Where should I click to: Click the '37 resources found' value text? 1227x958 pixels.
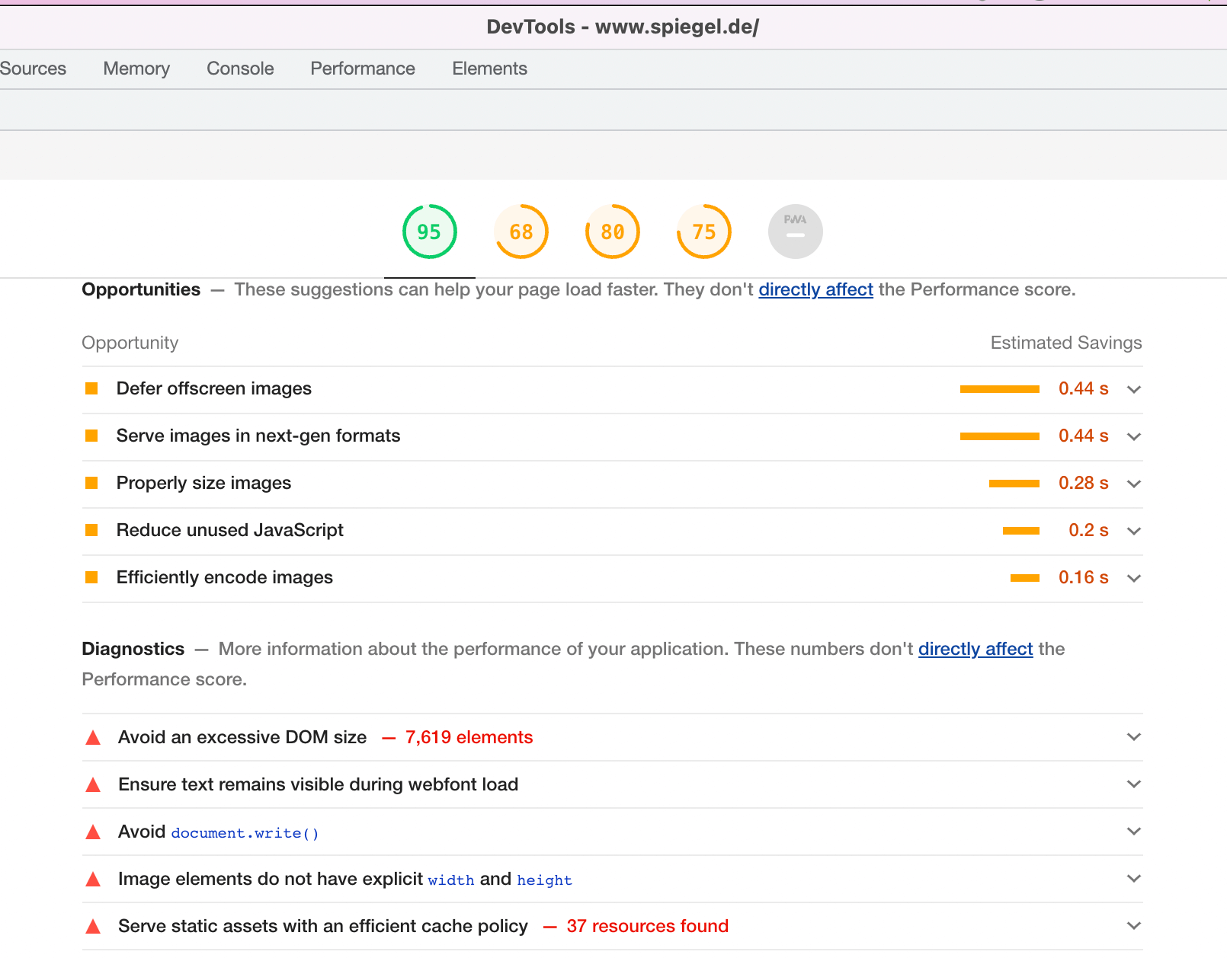(648, 926)
